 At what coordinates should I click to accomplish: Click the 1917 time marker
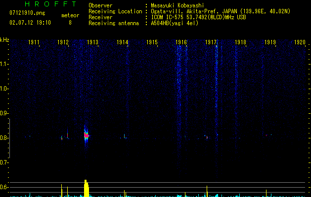point(211,42)
